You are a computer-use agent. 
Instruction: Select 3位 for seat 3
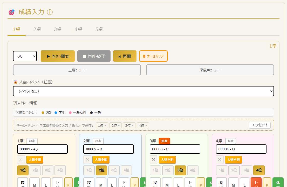pos(180,170)
